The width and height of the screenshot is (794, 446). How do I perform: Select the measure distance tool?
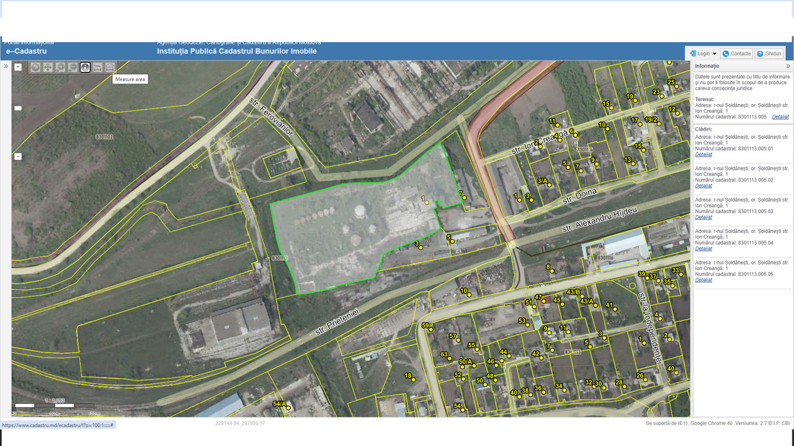pyautogui.click(x=97, y=67)
